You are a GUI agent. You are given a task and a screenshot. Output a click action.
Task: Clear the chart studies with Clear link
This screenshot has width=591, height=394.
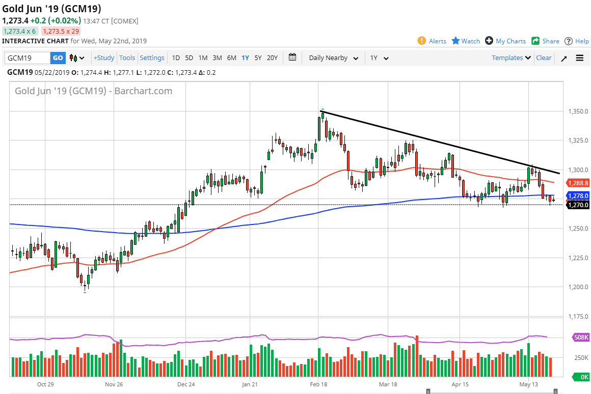544,58
